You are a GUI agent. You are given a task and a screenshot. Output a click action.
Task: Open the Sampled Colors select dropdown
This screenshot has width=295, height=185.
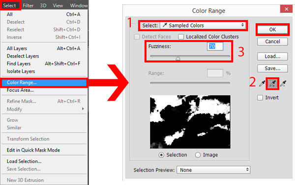point(203,26)
